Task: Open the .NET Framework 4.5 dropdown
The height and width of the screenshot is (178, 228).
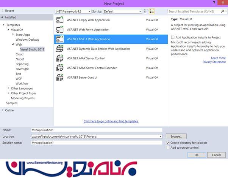Action: pos(73,11)
